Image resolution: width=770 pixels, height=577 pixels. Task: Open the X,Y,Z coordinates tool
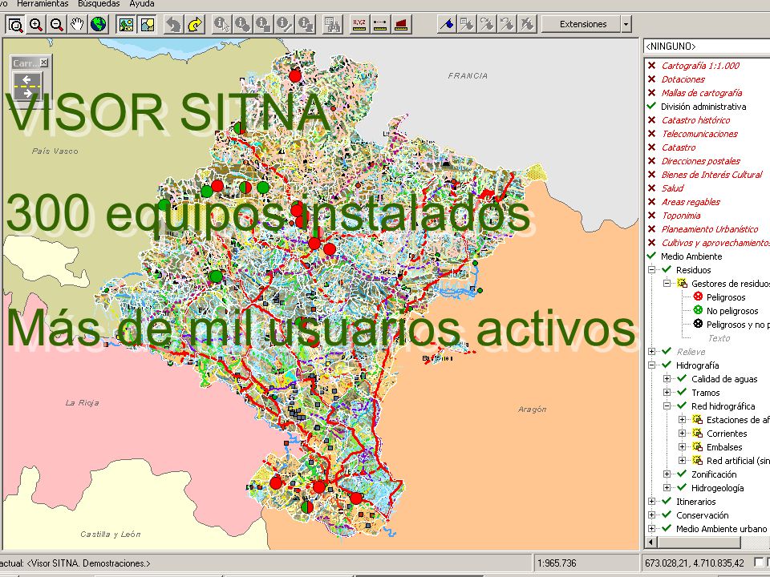[359, 24]
